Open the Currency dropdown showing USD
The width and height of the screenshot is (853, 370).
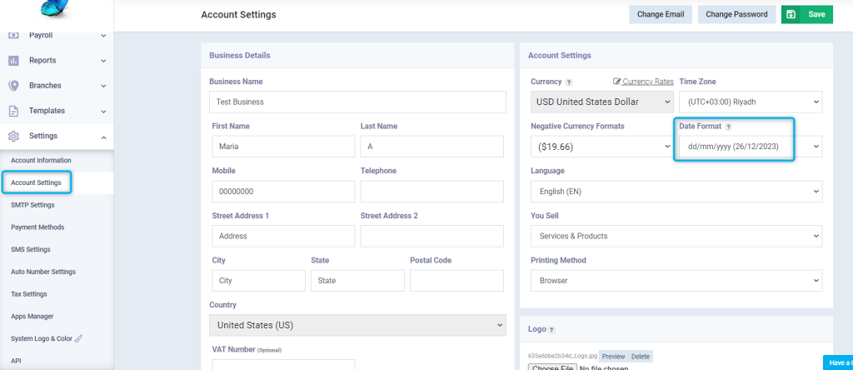[602, 102]
